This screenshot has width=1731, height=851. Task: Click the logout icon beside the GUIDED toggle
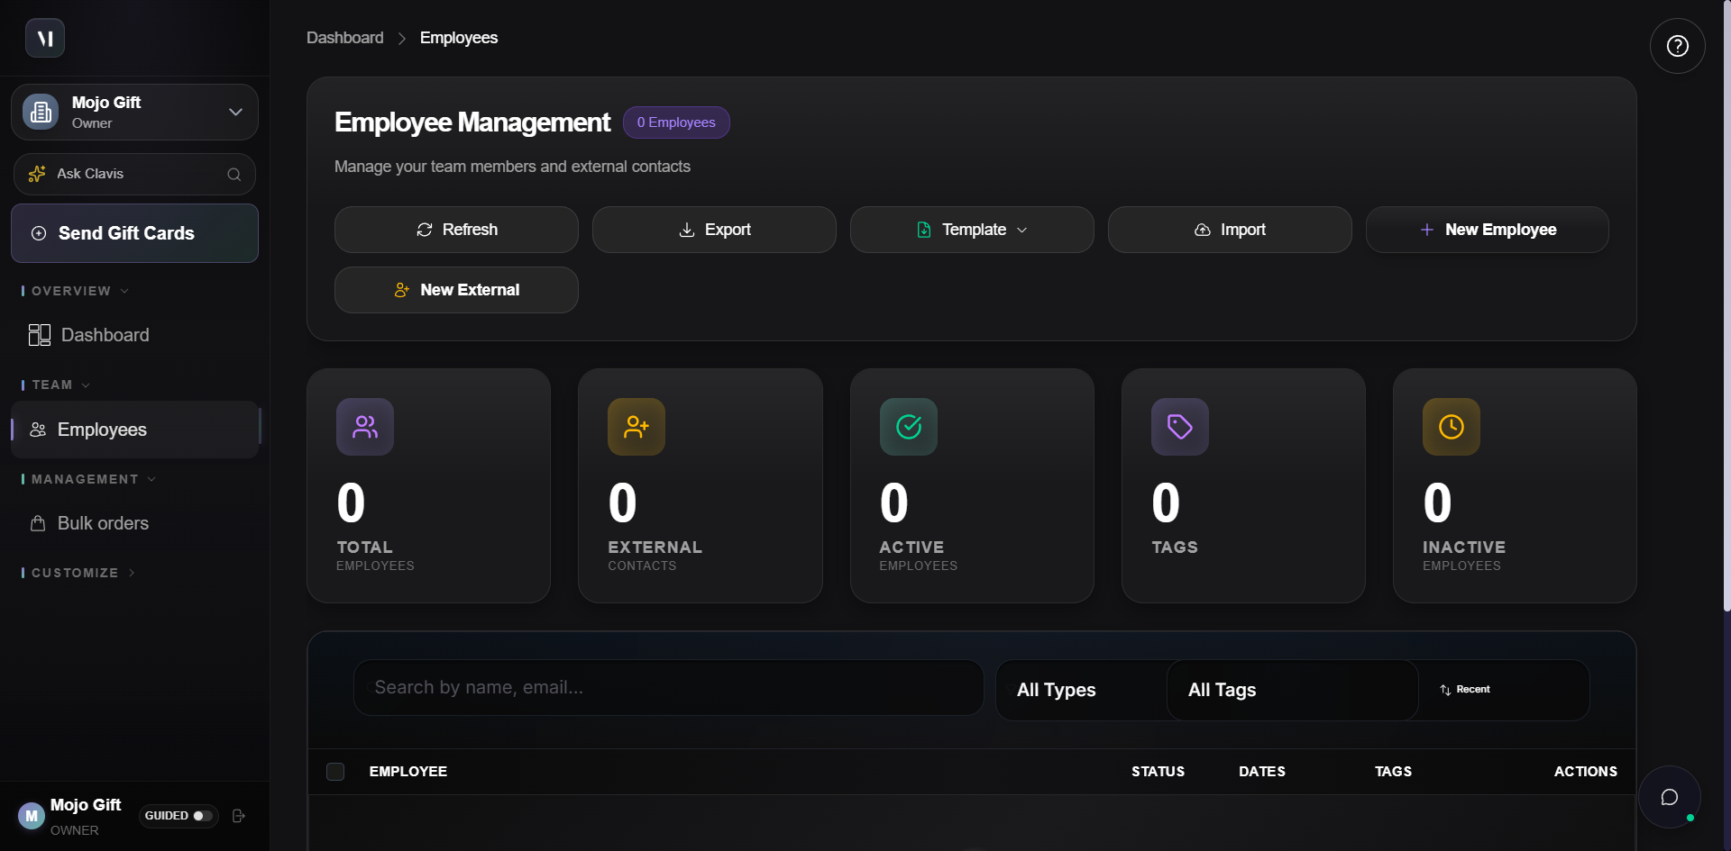coord(239,816)
